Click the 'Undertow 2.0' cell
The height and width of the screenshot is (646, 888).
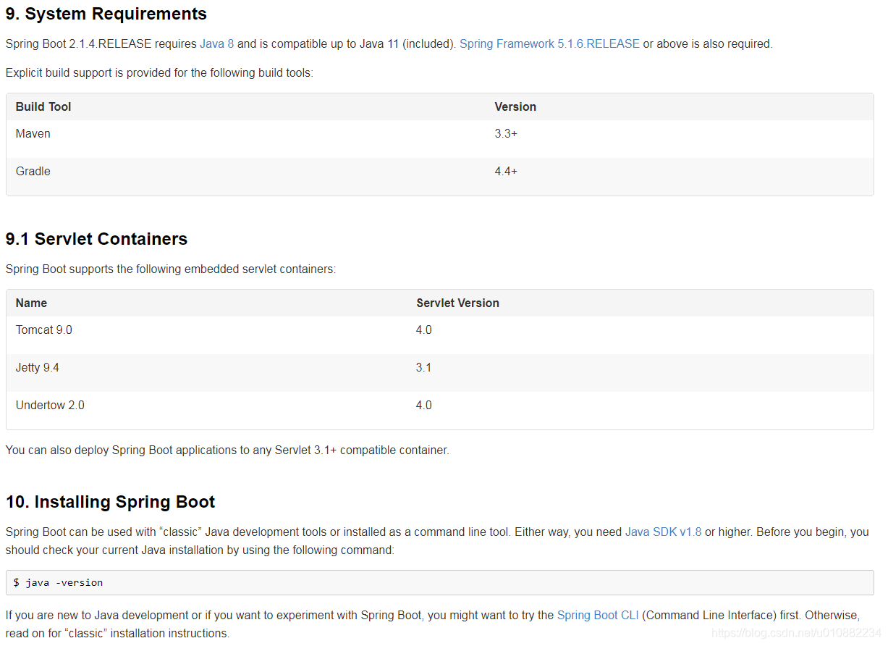click(50, 405)
